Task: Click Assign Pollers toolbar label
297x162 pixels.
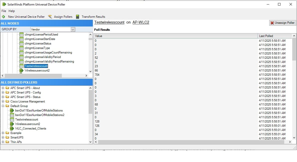Action: [63, 17]
